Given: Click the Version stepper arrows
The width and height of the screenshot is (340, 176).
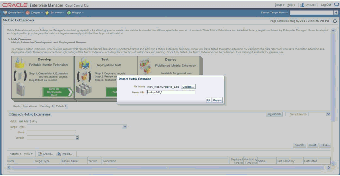Looking at the screenshot, I should (x=77, y=138).
